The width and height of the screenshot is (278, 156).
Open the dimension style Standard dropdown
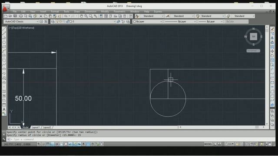[182, 16]
